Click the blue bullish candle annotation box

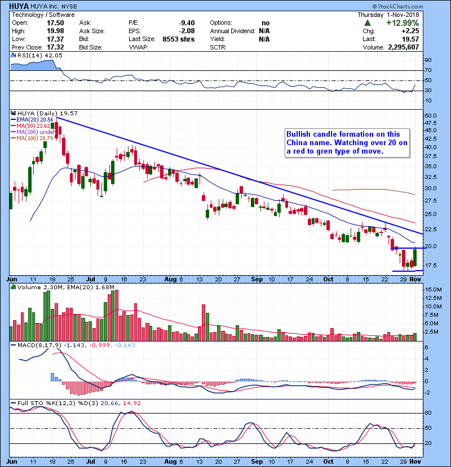[347, 143]
